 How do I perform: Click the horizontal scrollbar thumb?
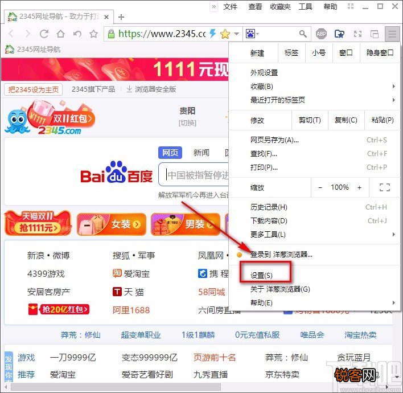click(x=116, y=387)
